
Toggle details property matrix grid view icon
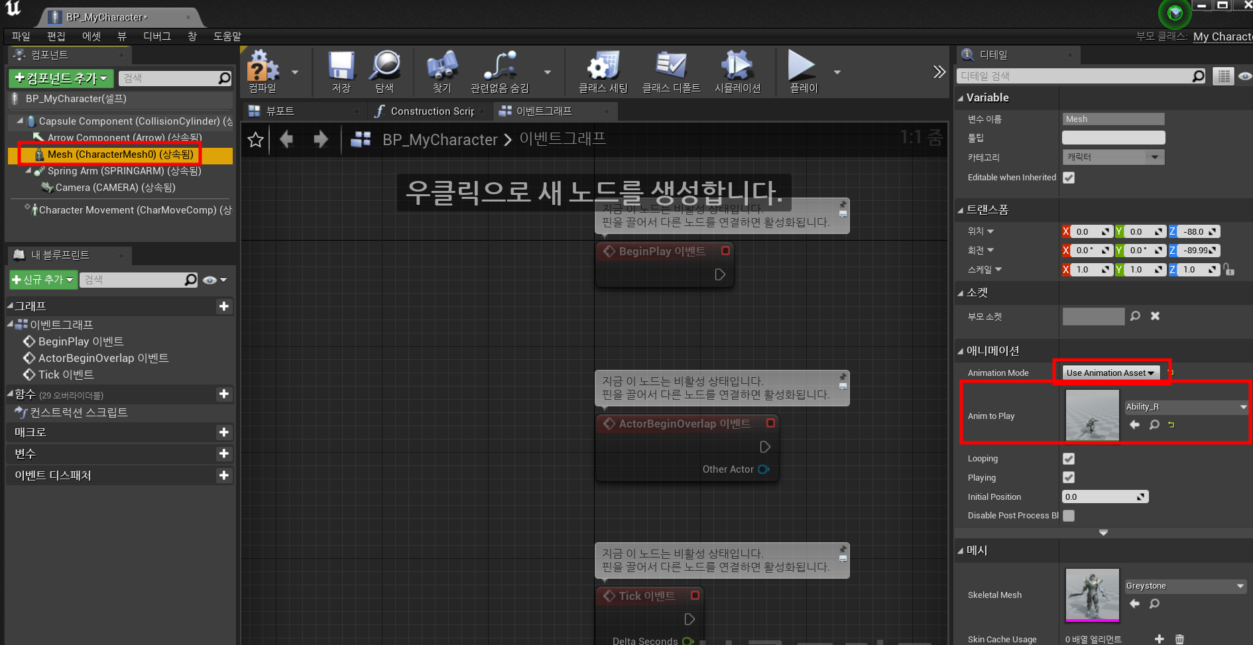[x=1223, y=76]
